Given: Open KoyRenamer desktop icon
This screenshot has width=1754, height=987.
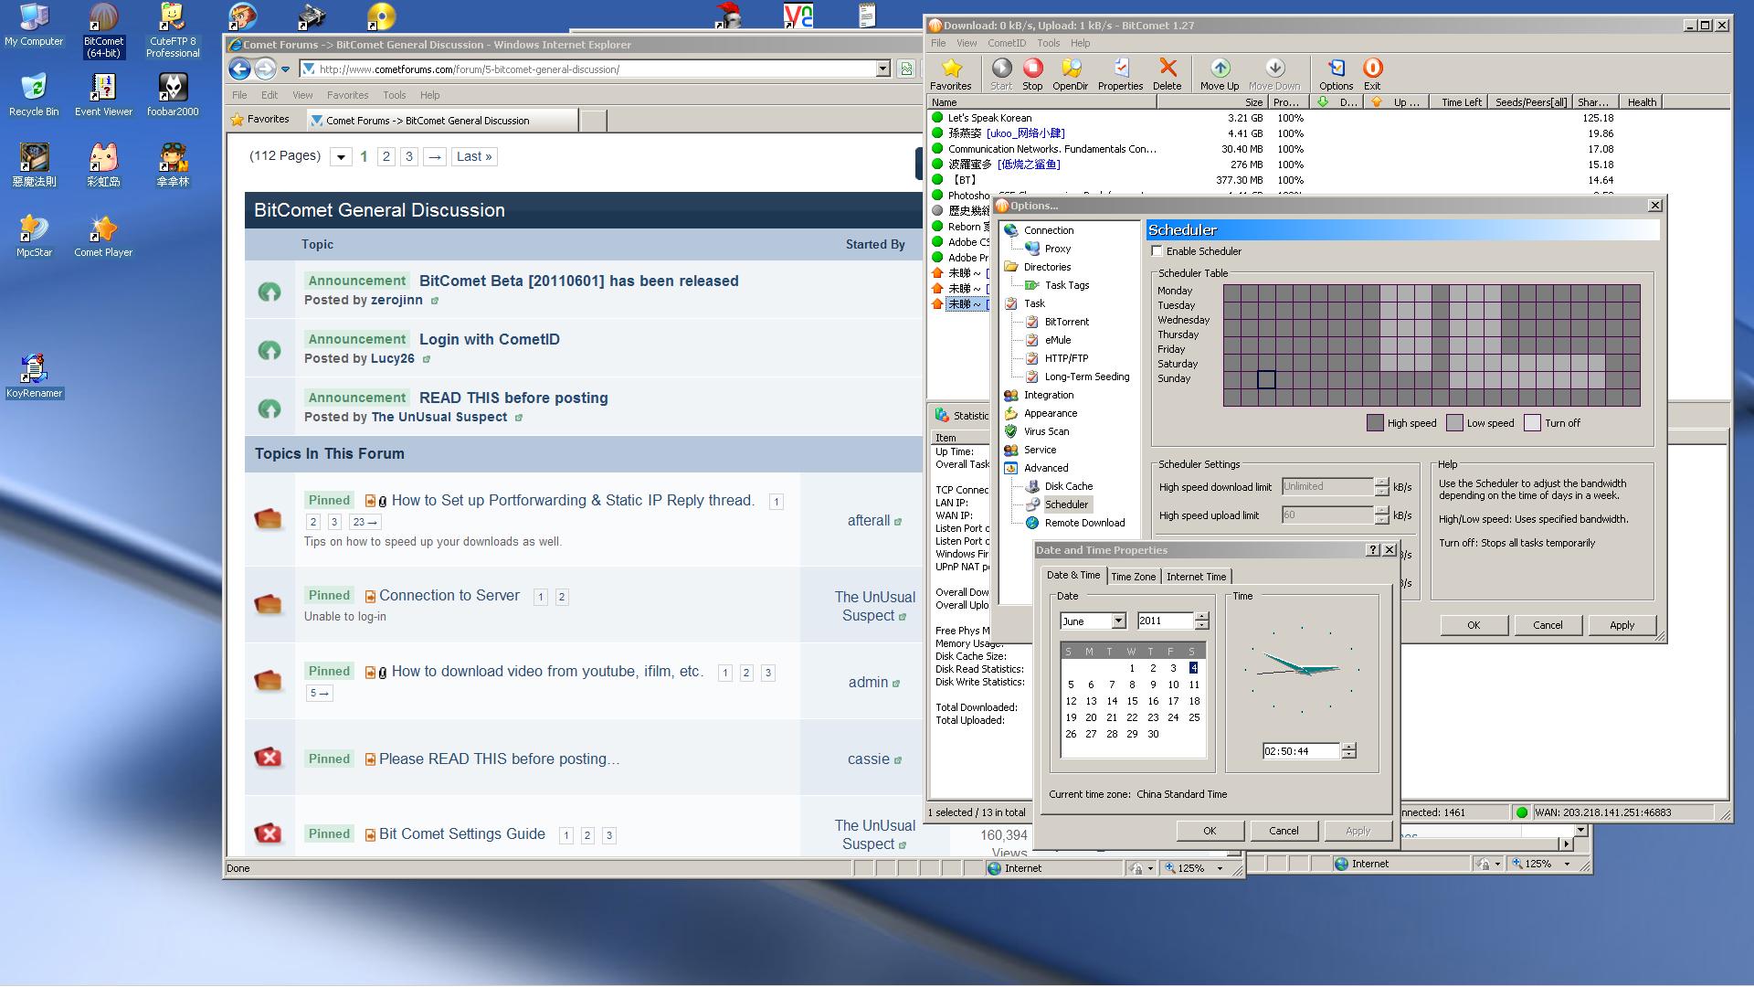Looking at the screenshot, I should pos(34,376).
